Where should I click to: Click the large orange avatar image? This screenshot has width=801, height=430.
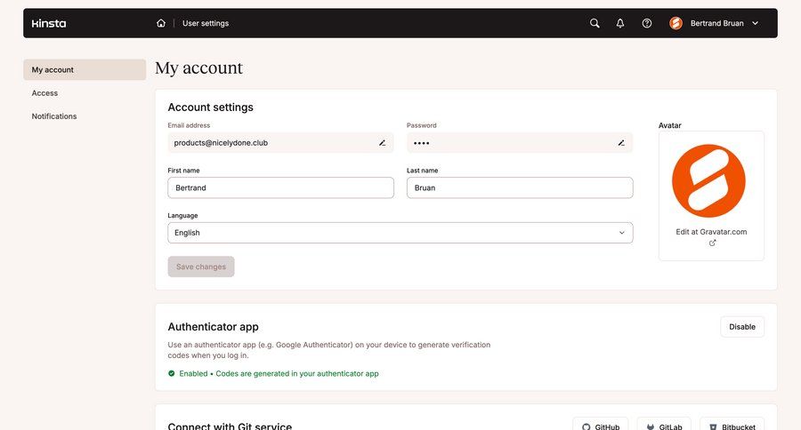click(708, 180)
